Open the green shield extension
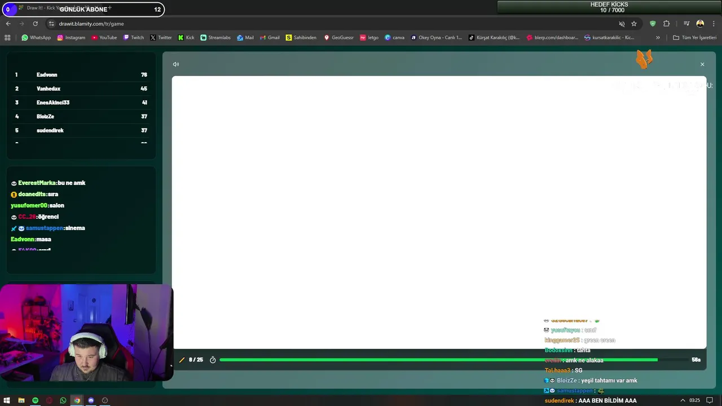The height and width of the screenshot is (406, 722). coord(653,24)
